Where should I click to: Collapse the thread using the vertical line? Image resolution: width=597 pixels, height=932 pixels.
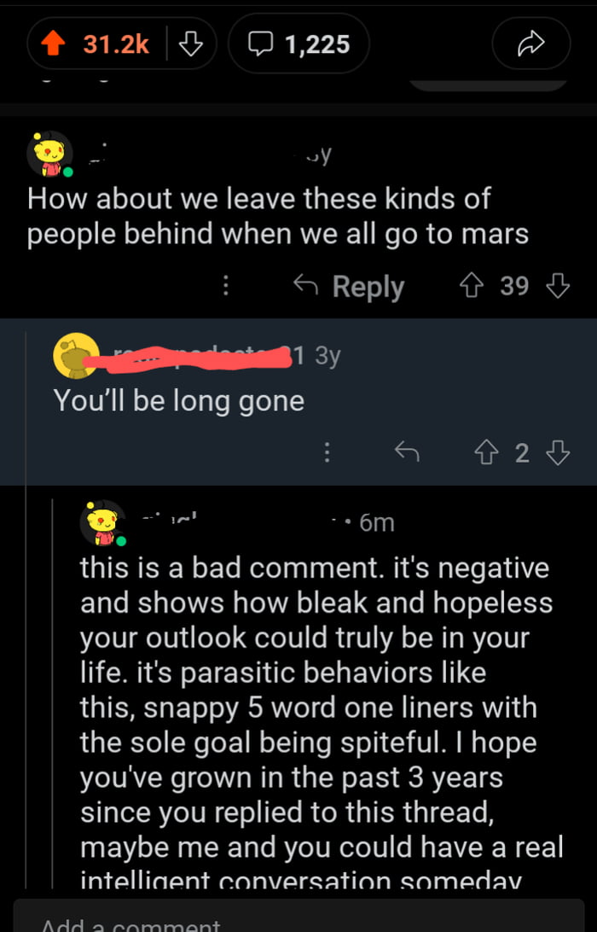(x=53, y=683)
